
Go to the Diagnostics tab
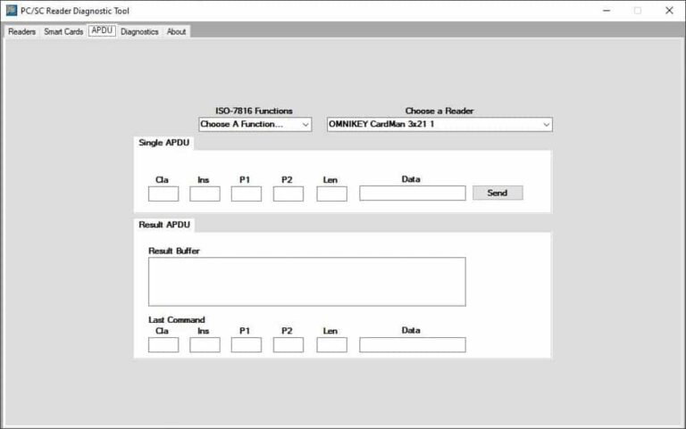(x=139, y=31)
